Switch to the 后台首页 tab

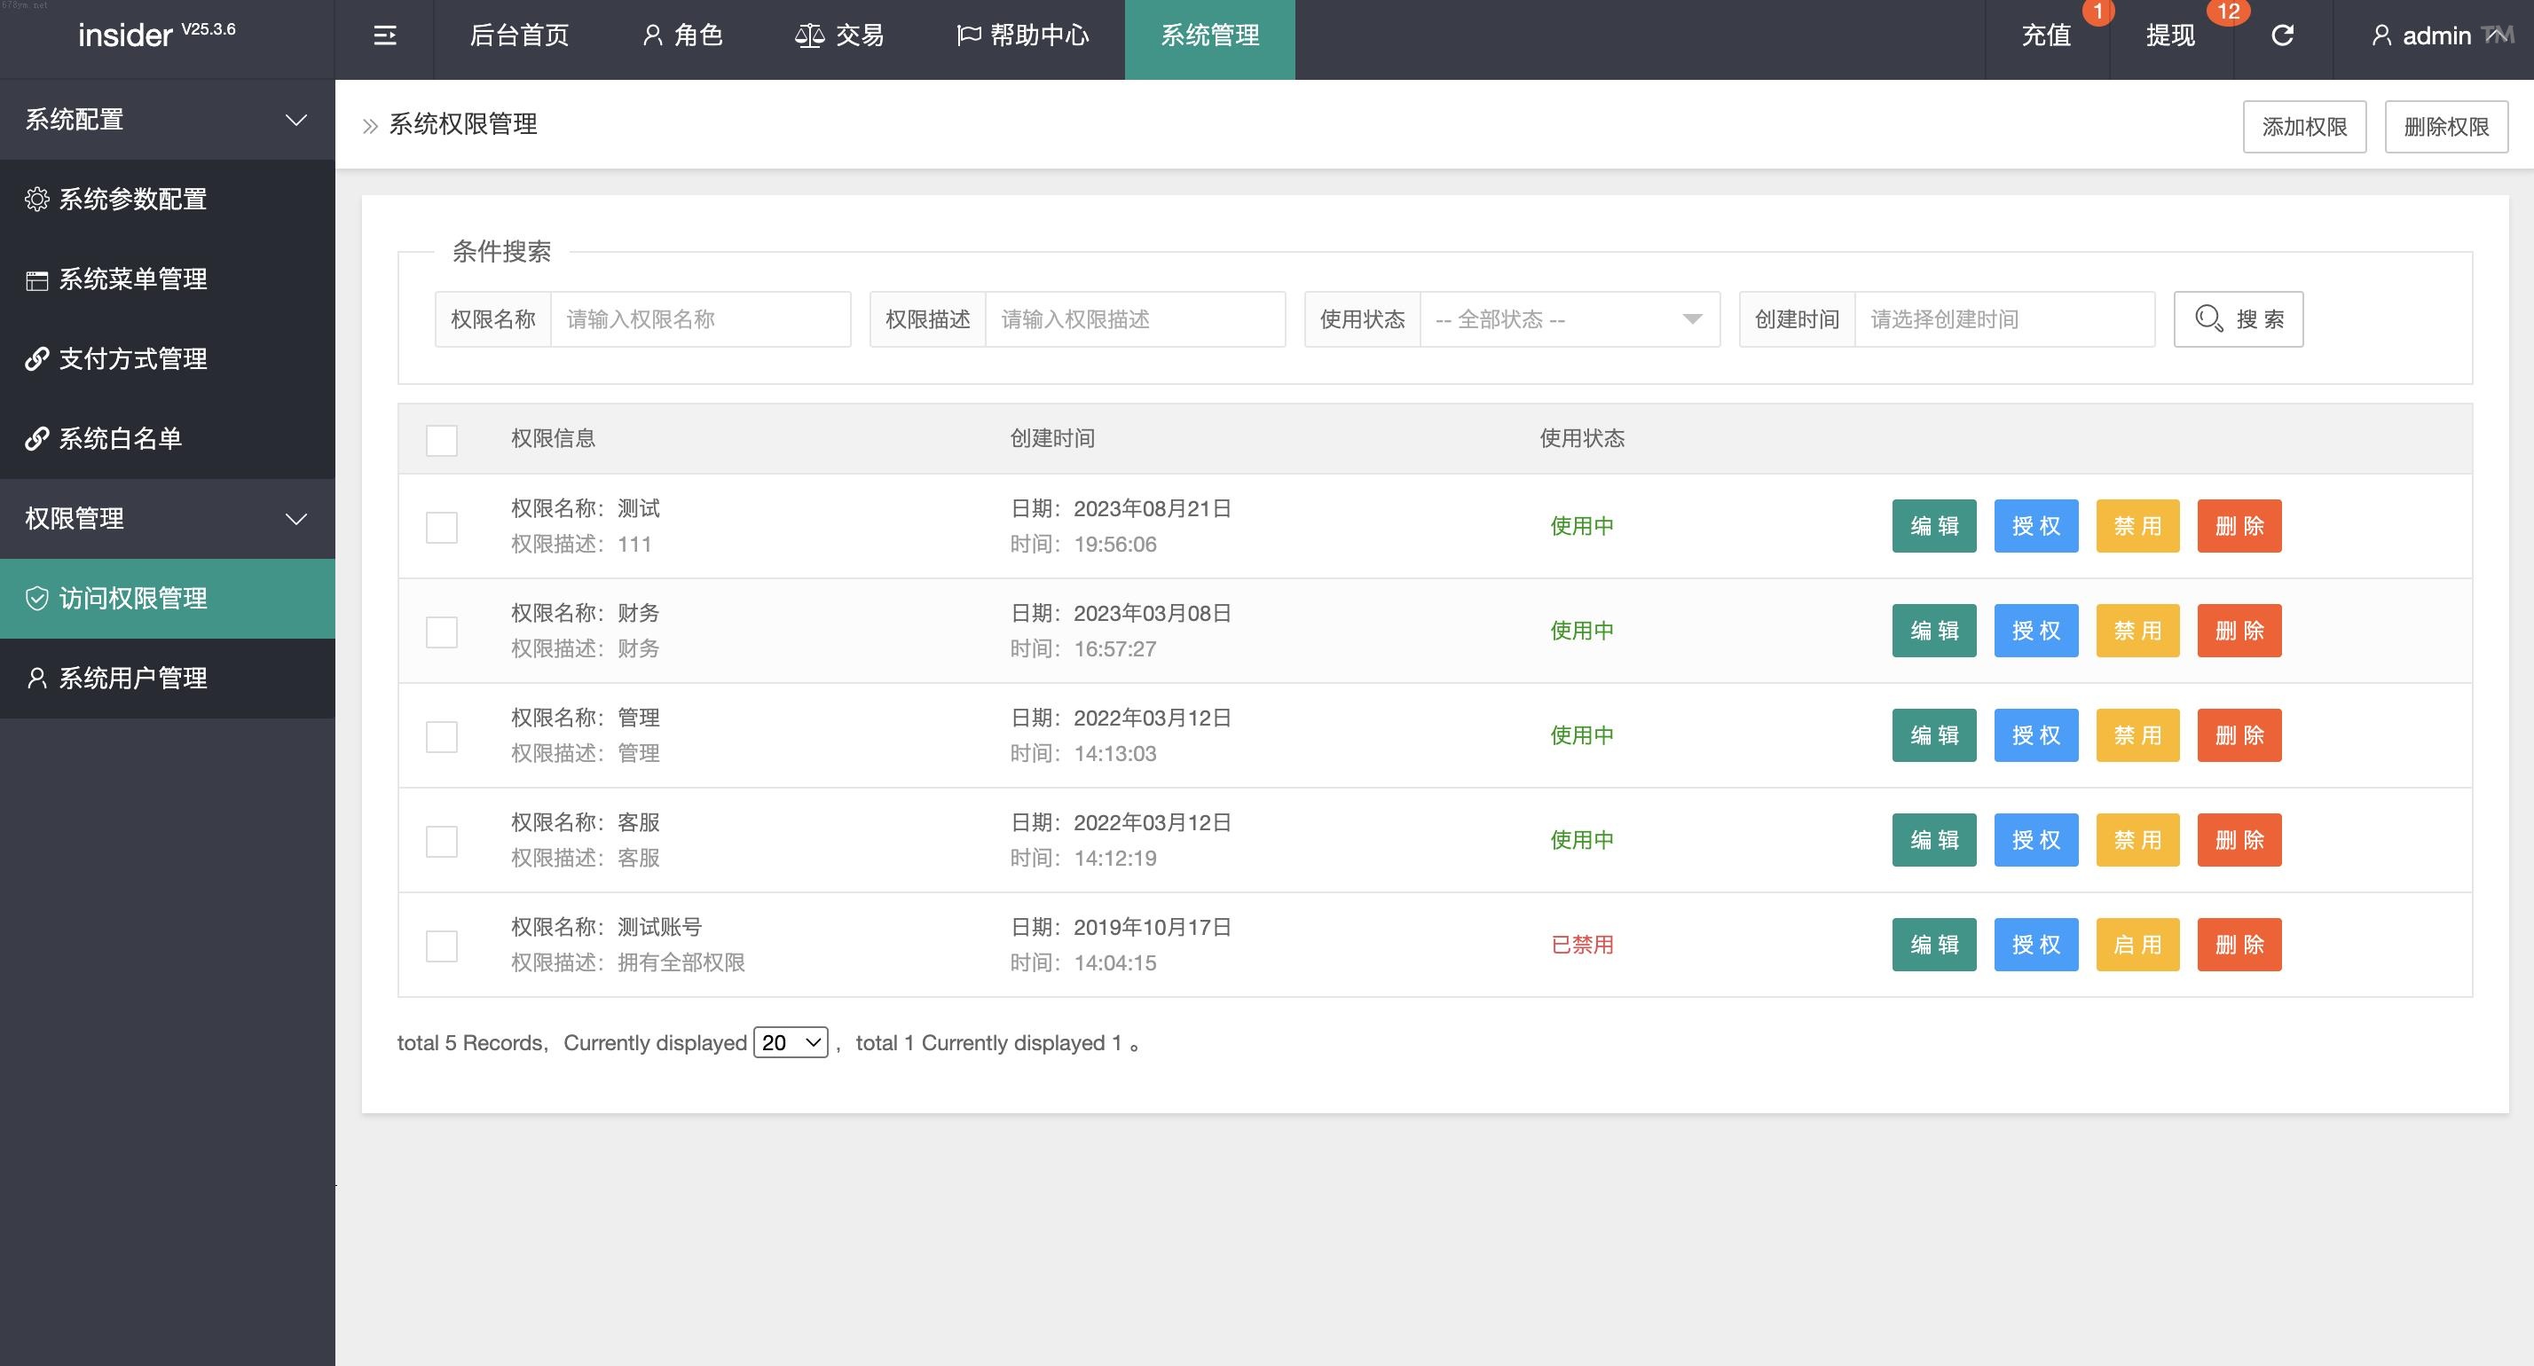519,36
